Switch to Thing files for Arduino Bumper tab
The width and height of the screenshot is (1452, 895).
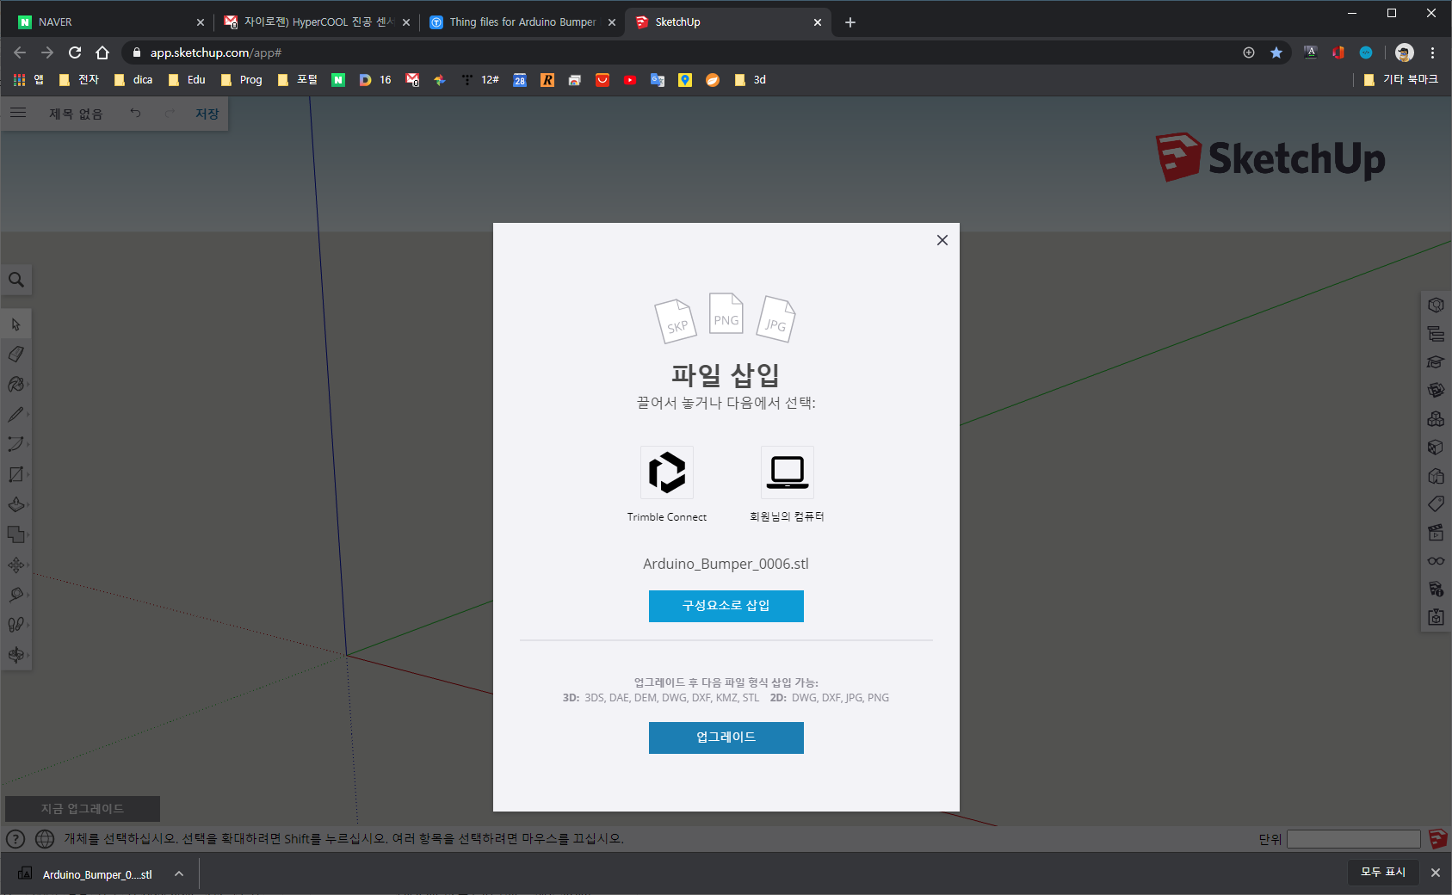522,22
